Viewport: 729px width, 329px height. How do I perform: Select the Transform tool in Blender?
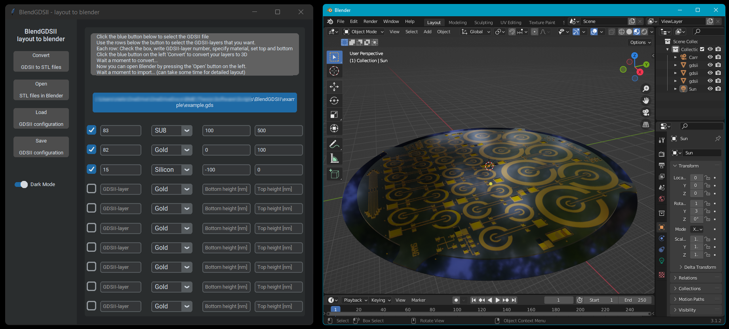pos(334,128)
